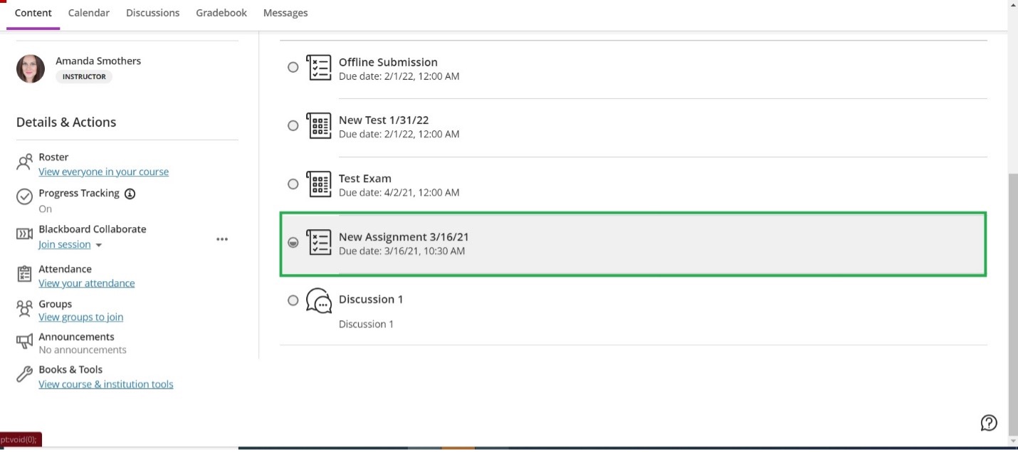Click the Blackboard Collaborate video icon

pyautogui.click(x=25, y=234)
